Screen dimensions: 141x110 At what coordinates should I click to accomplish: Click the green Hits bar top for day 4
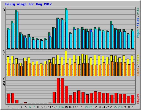click(x=20, y=33)
